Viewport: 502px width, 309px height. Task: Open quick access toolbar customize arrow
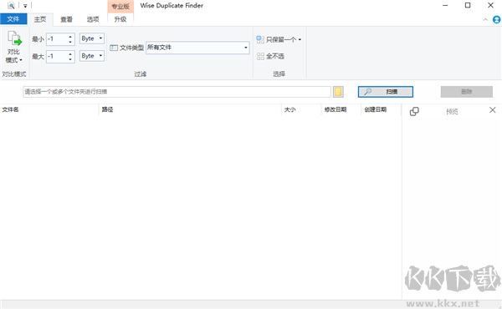(x=25, y=6)
